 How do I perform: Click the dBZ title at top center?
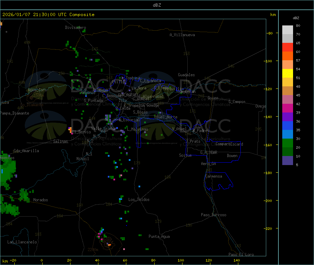pos(157,5)
